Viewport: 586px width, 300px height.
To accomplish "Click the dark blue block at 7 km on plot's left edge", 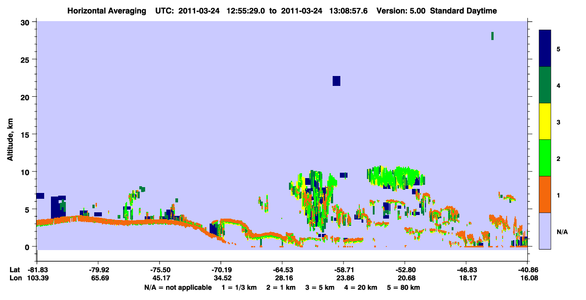I will coord(40,196).
